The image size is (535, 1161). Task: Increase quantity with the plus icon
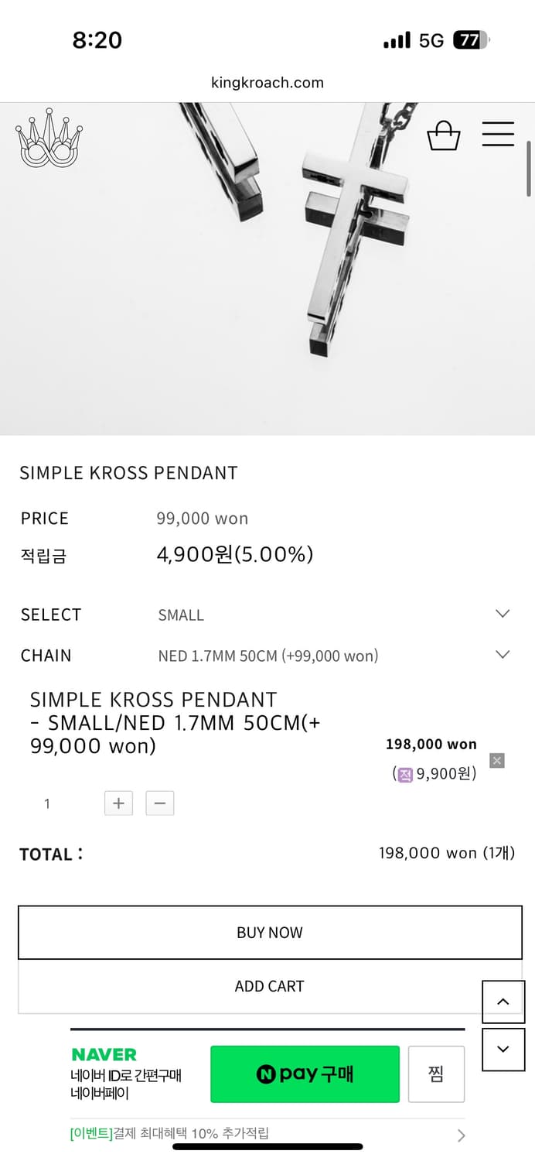118,803
